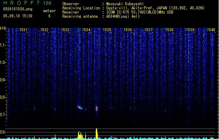The image size is (219, 139).
Task: Click the 1533 time marker
Action: pos(65,30)
